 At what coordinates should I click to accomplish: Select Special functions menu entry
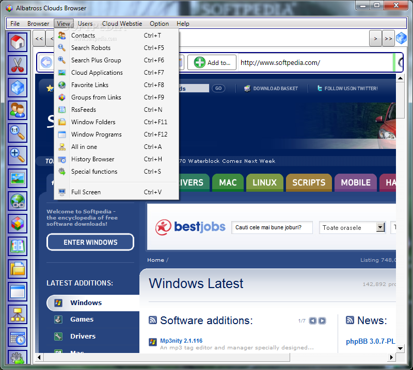(117, 172)
